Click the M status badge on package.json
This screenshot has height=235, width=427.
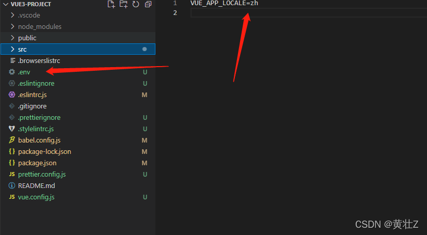click(x=145, y=163)
